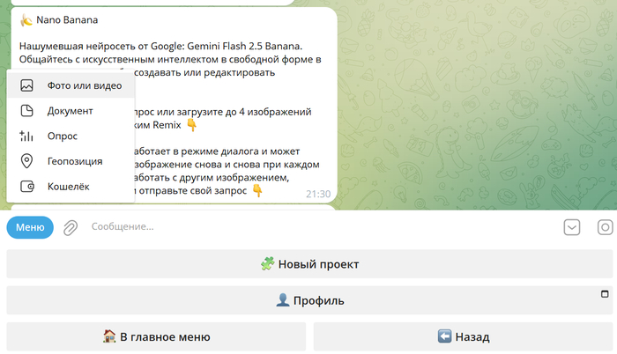This screenshot has height=354, width=617.
Task: Click the wallet icon beside Кошелёк
Action: (26, 187)
